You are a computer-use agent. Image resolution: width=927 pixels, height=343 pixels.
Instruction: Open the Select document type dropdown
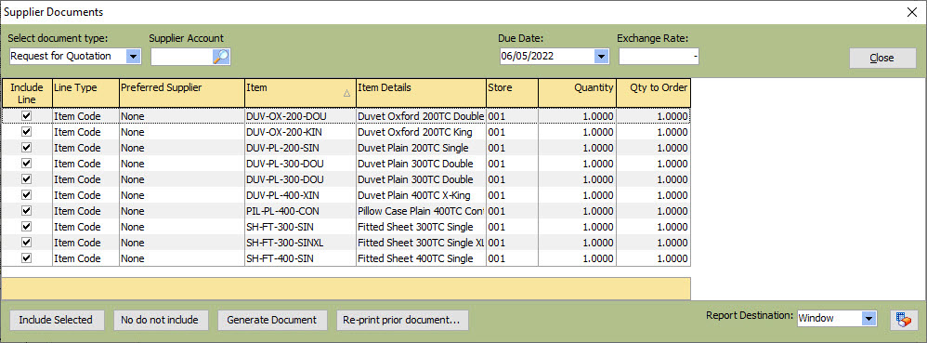pos(134,56)
